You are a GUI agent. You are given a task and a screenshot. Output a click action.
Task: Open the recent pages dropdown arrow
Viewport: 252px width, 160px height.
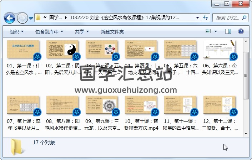point(31,18)
